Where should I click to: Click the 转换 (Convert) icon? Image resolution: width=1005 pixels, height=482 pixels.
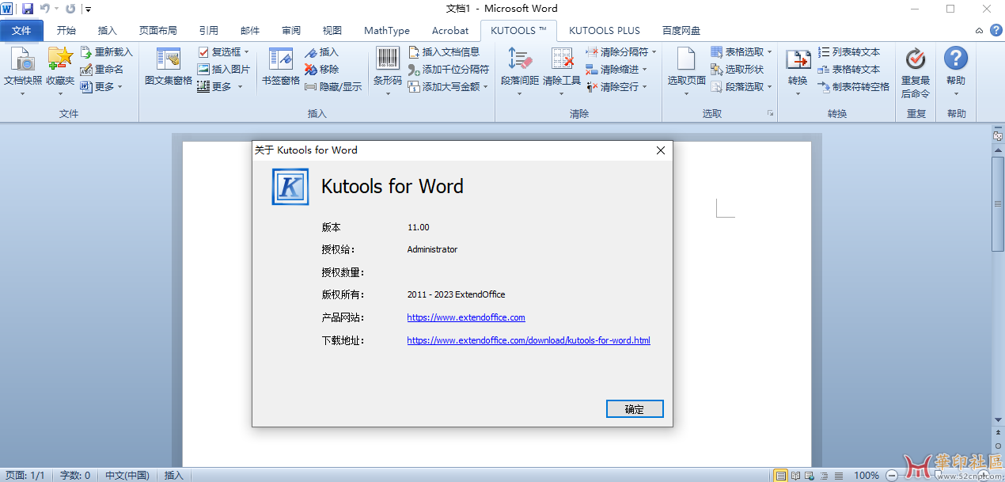pos(798,59)
